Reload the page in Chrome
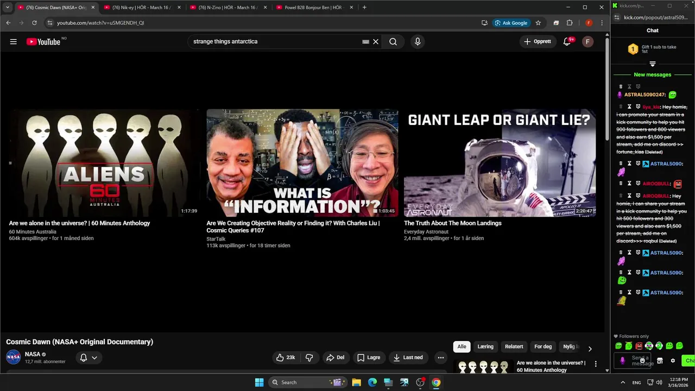 coord(34,23)
